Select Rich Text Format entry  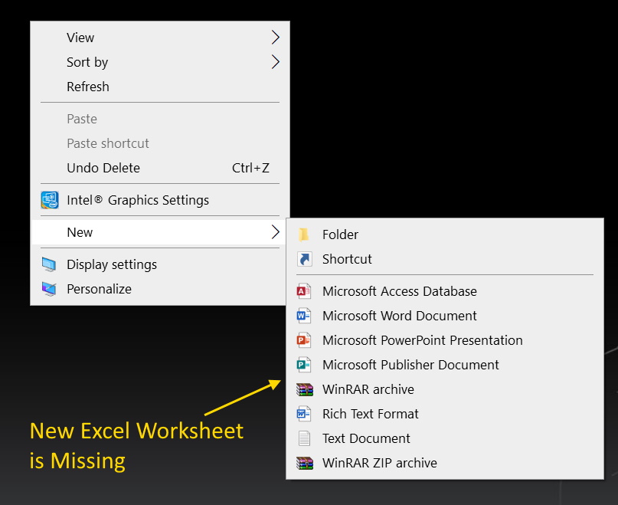coord(445,414)
